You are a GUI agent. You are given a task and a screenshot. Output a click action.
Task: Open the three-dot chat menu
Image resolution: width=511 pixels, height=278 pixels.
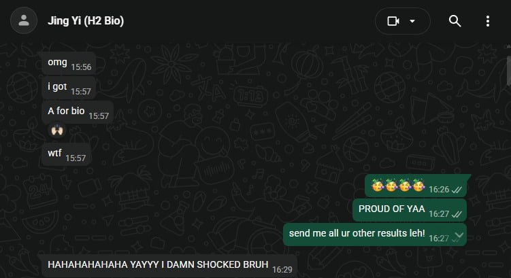[x=488, y=21]
